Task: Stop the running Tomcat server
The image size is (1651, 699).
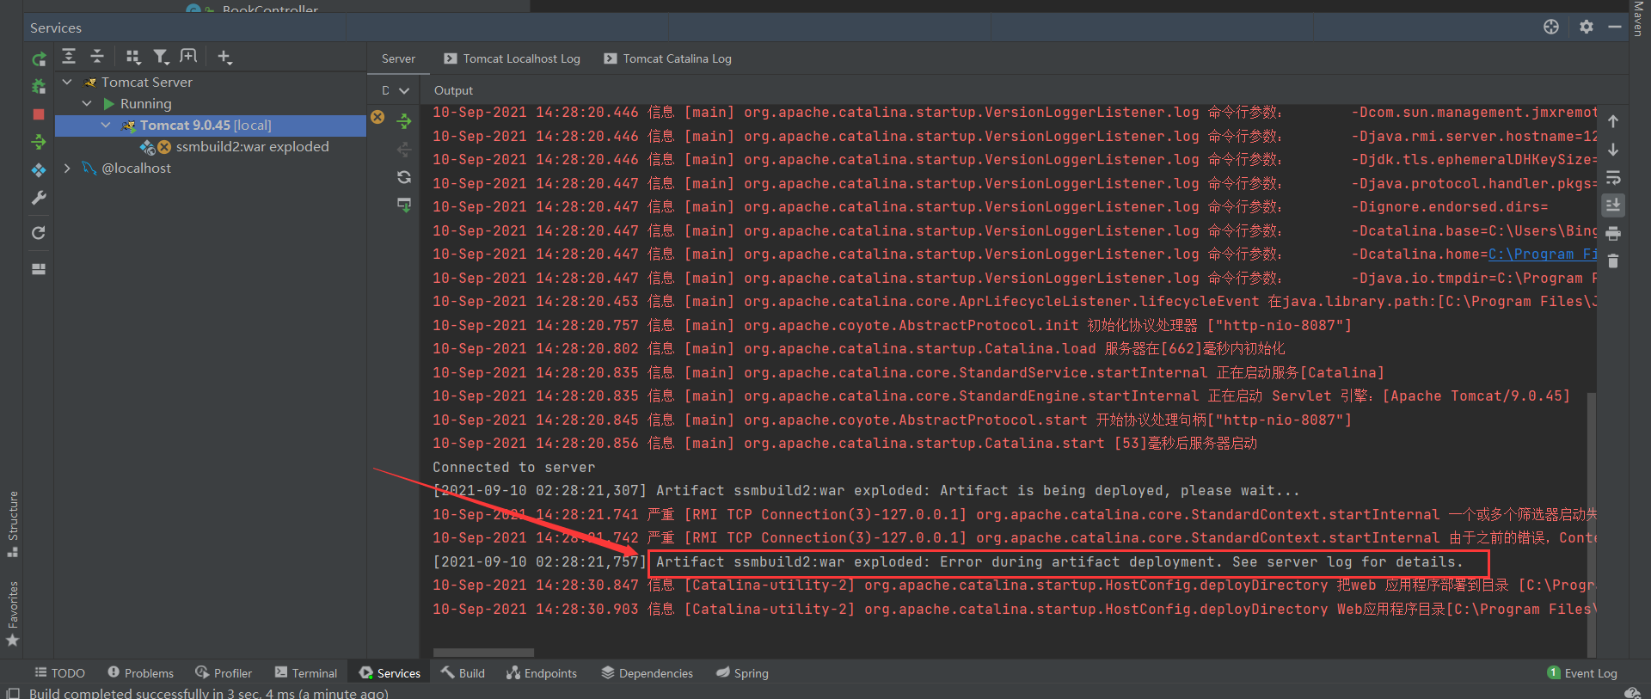Action: pos(39,114)
